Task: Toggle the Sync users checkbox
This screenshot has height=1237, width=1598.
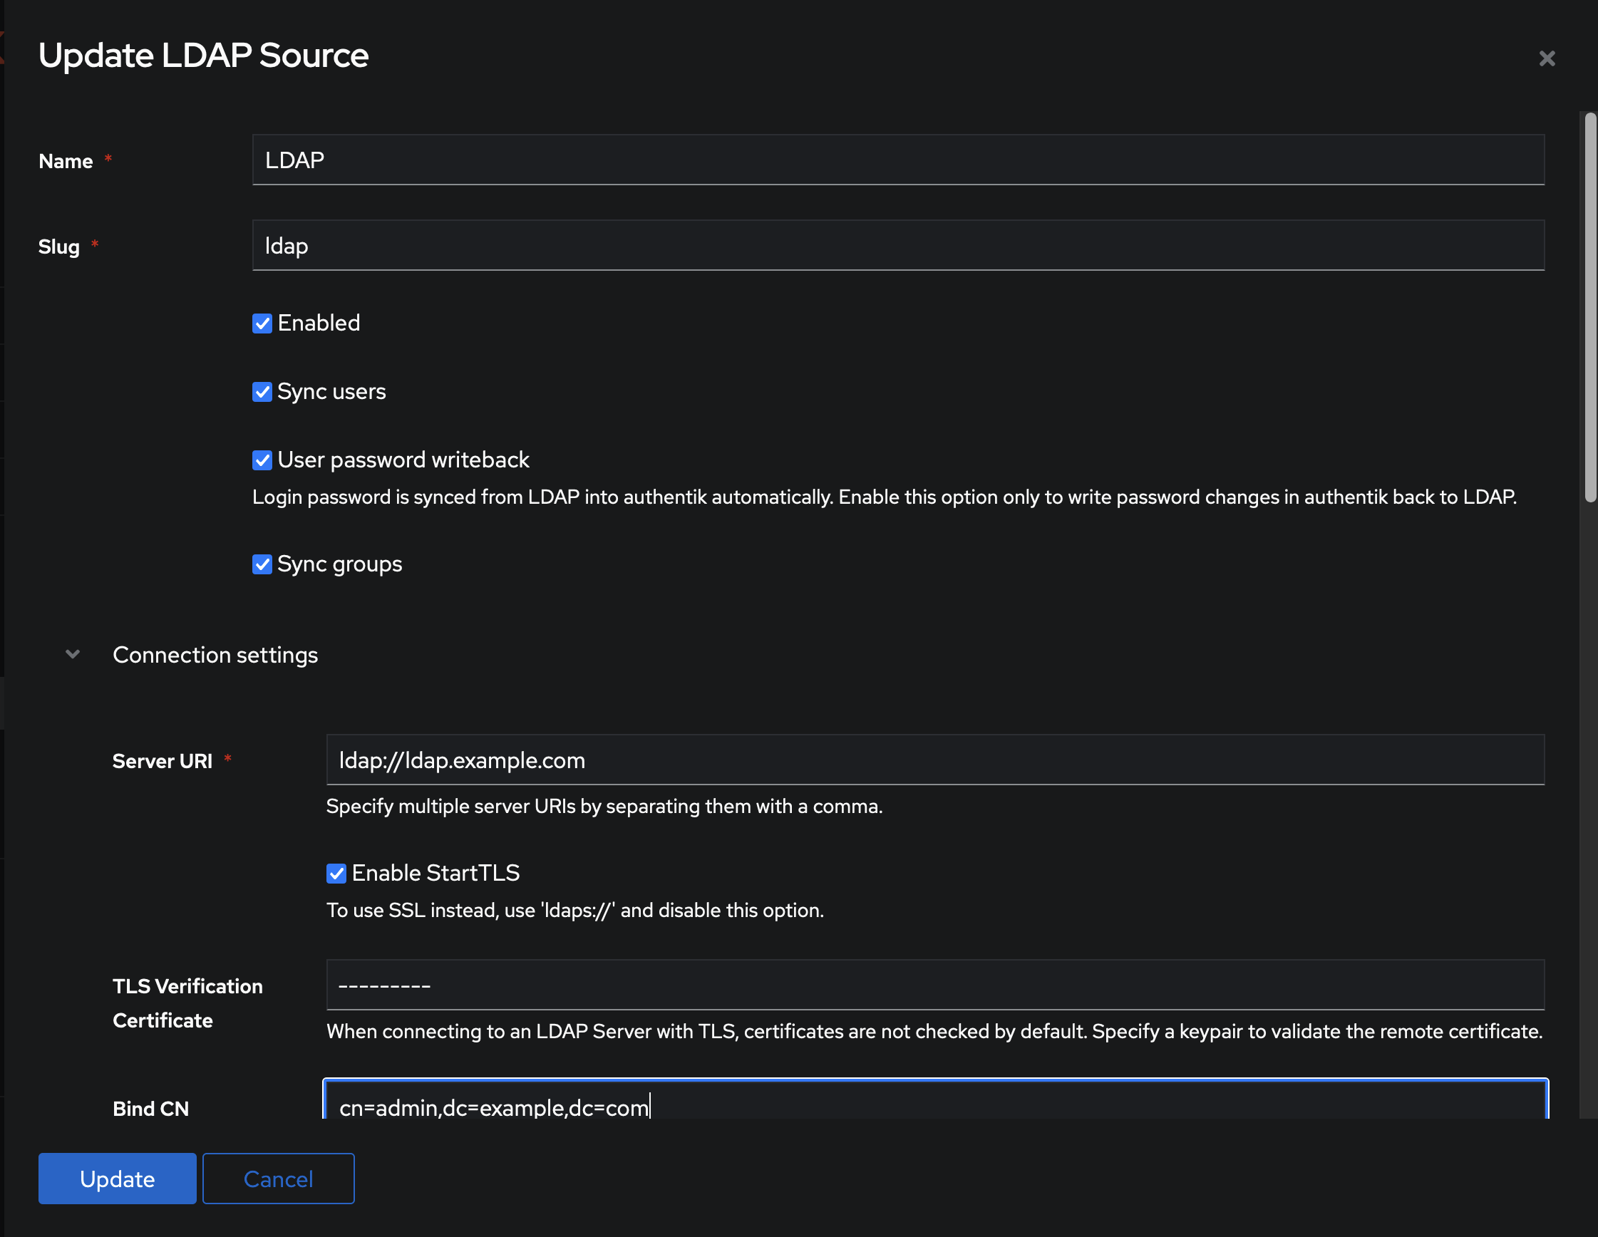Action: [x=262, y=392]
